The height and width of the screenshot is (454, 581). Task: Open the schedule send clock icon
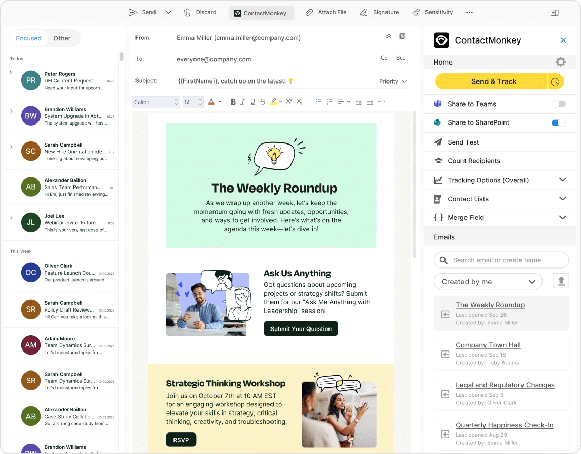click(555, 81)
